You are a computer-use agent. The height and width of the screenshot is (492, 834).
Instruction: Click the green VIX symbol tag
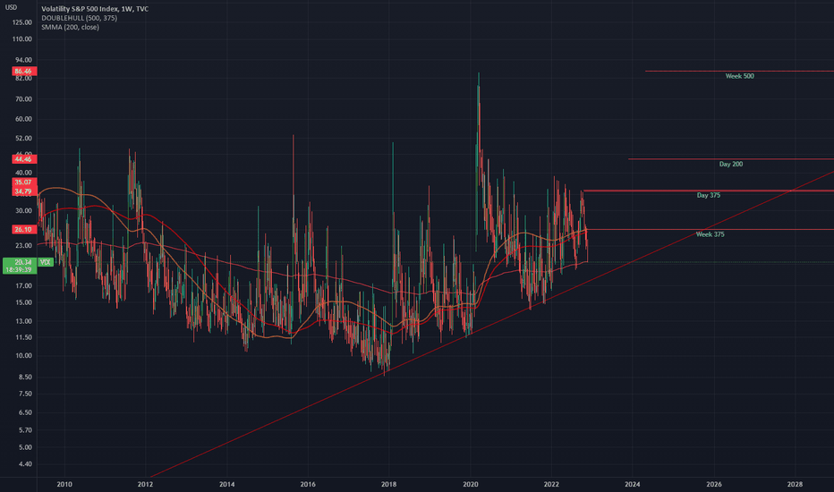[x=46, y=262]
